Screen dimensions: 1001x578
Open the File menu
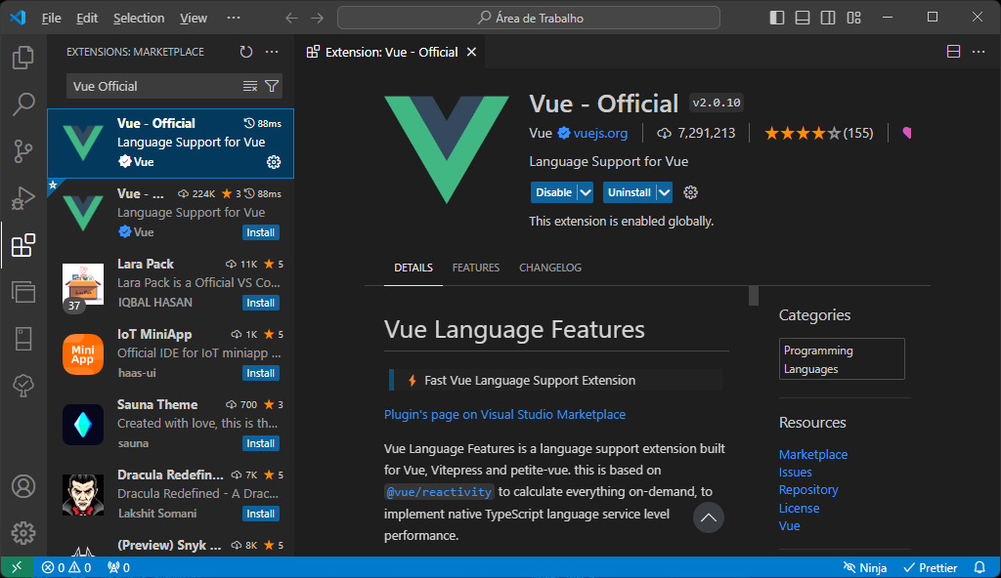coord(51,18)
